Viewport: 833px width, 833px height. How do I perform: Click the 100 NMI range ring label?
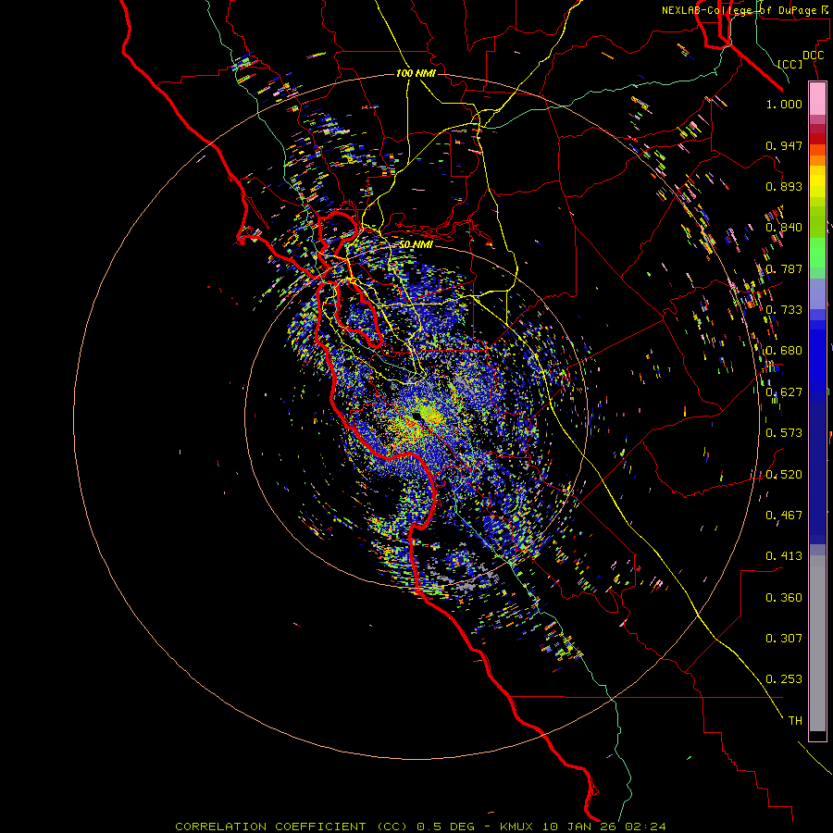(416, 73)
